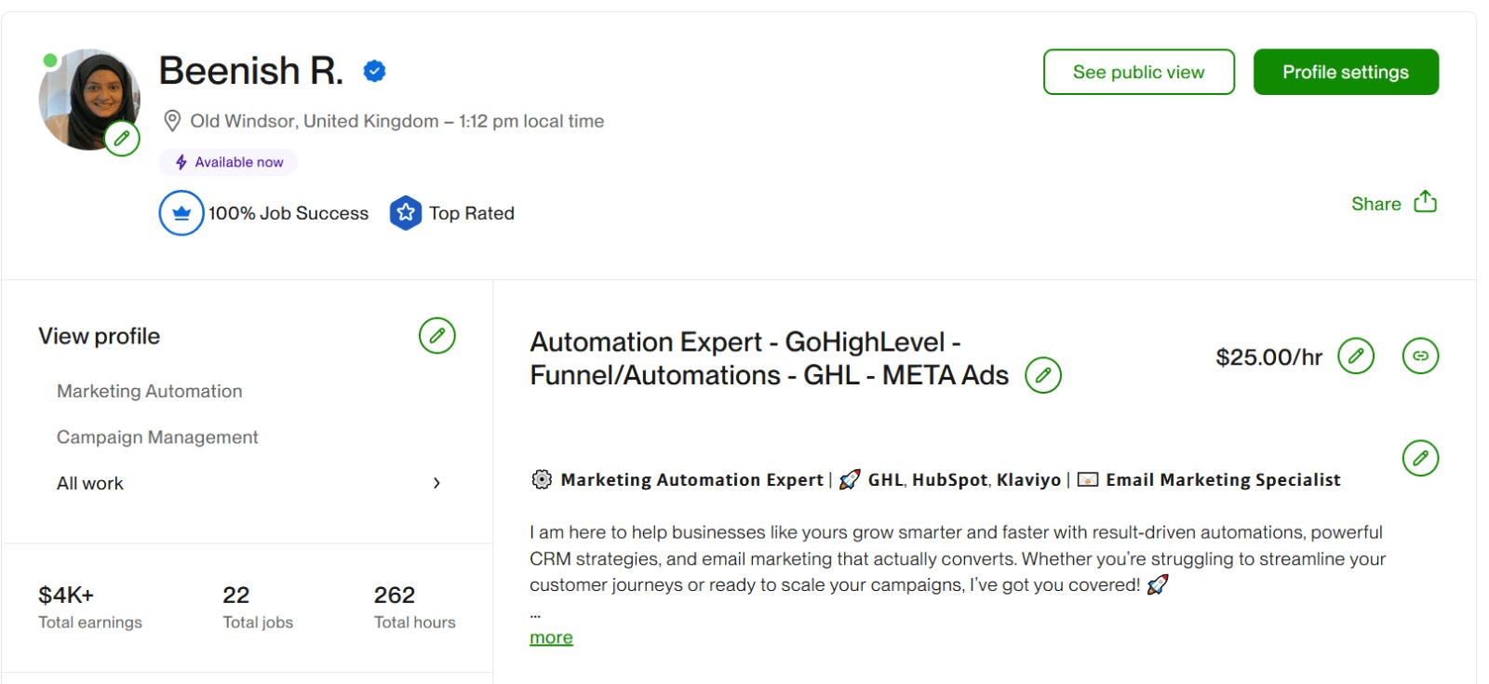Click the 262 Total hours stat
The width and height of the screenshot is (1489, 684).
(x=415, y=608)
